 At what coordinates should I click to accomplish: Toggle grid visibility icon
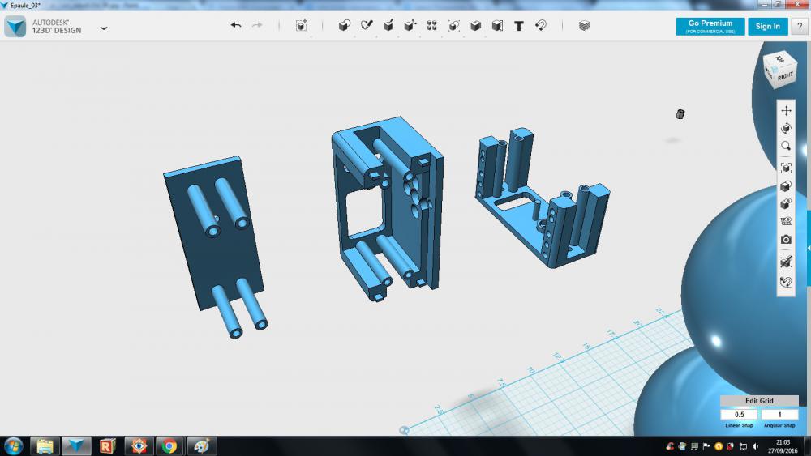(x=786, y=221)
